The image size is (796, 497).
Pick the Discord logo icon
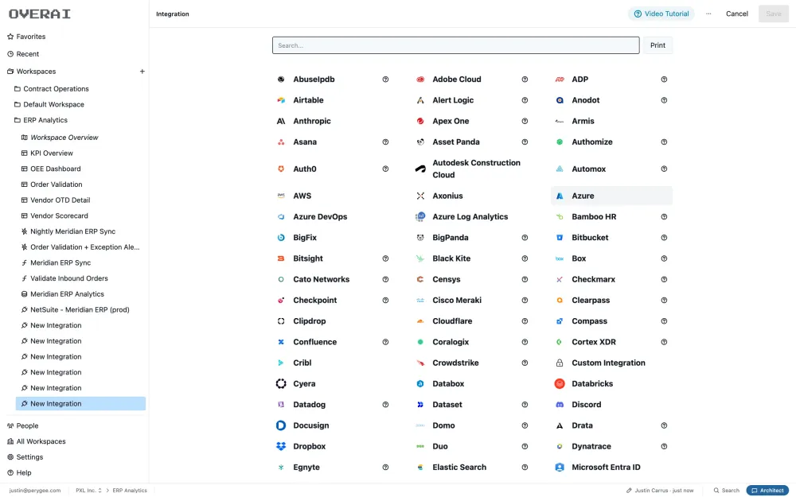[x=560, y=405]
